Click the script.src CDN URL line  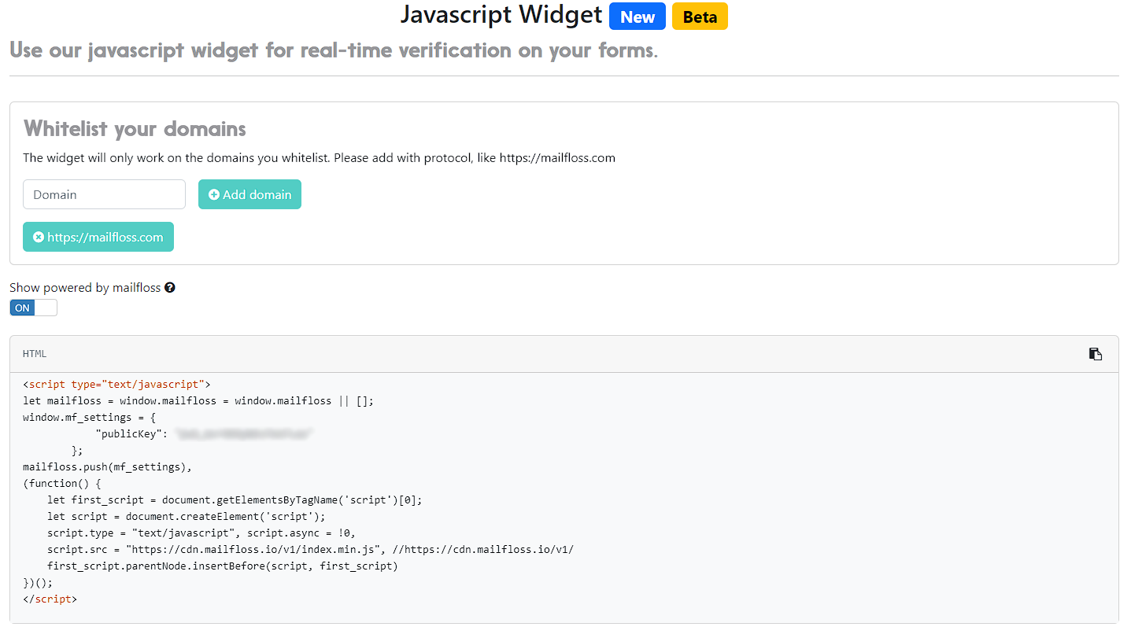coord(310,549)
